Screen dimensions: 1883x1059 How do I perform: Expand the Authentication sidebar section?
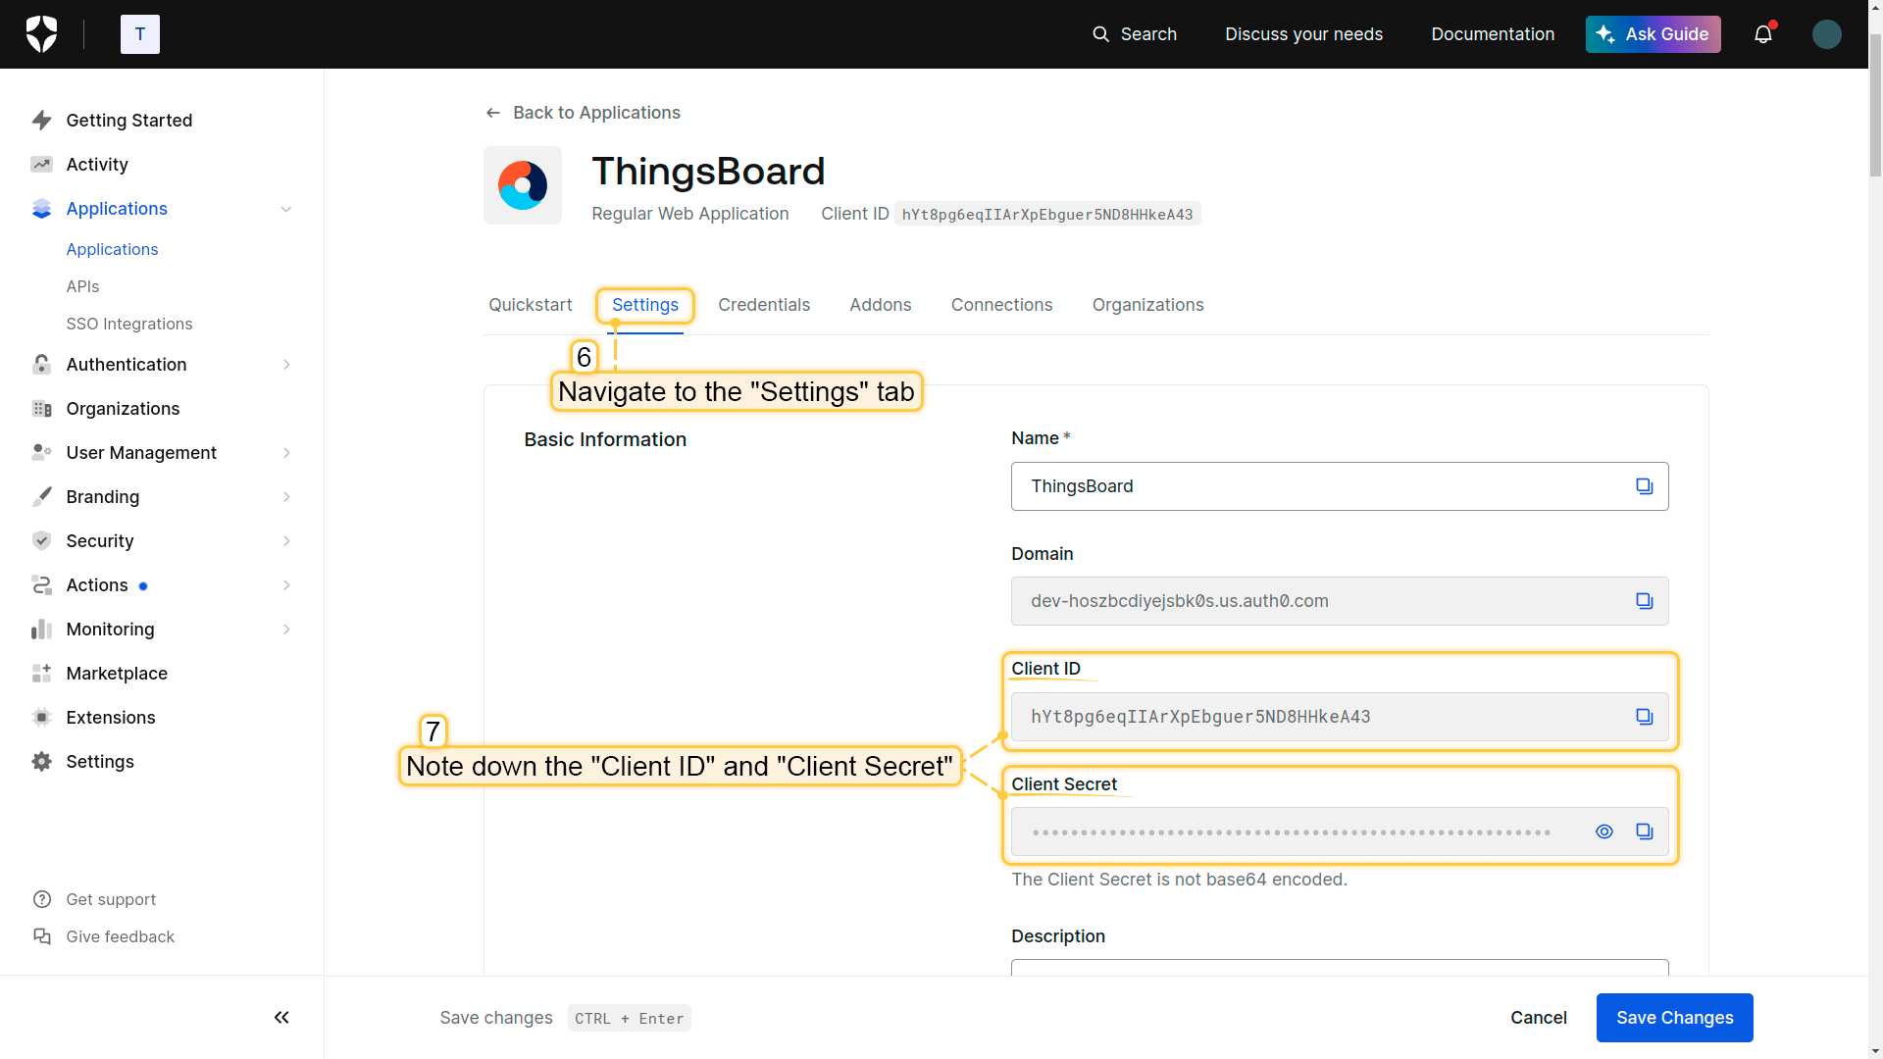click(285, 365)
